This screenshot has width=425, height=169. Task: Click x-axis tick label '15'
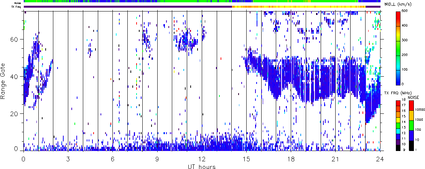click(246, 159)
